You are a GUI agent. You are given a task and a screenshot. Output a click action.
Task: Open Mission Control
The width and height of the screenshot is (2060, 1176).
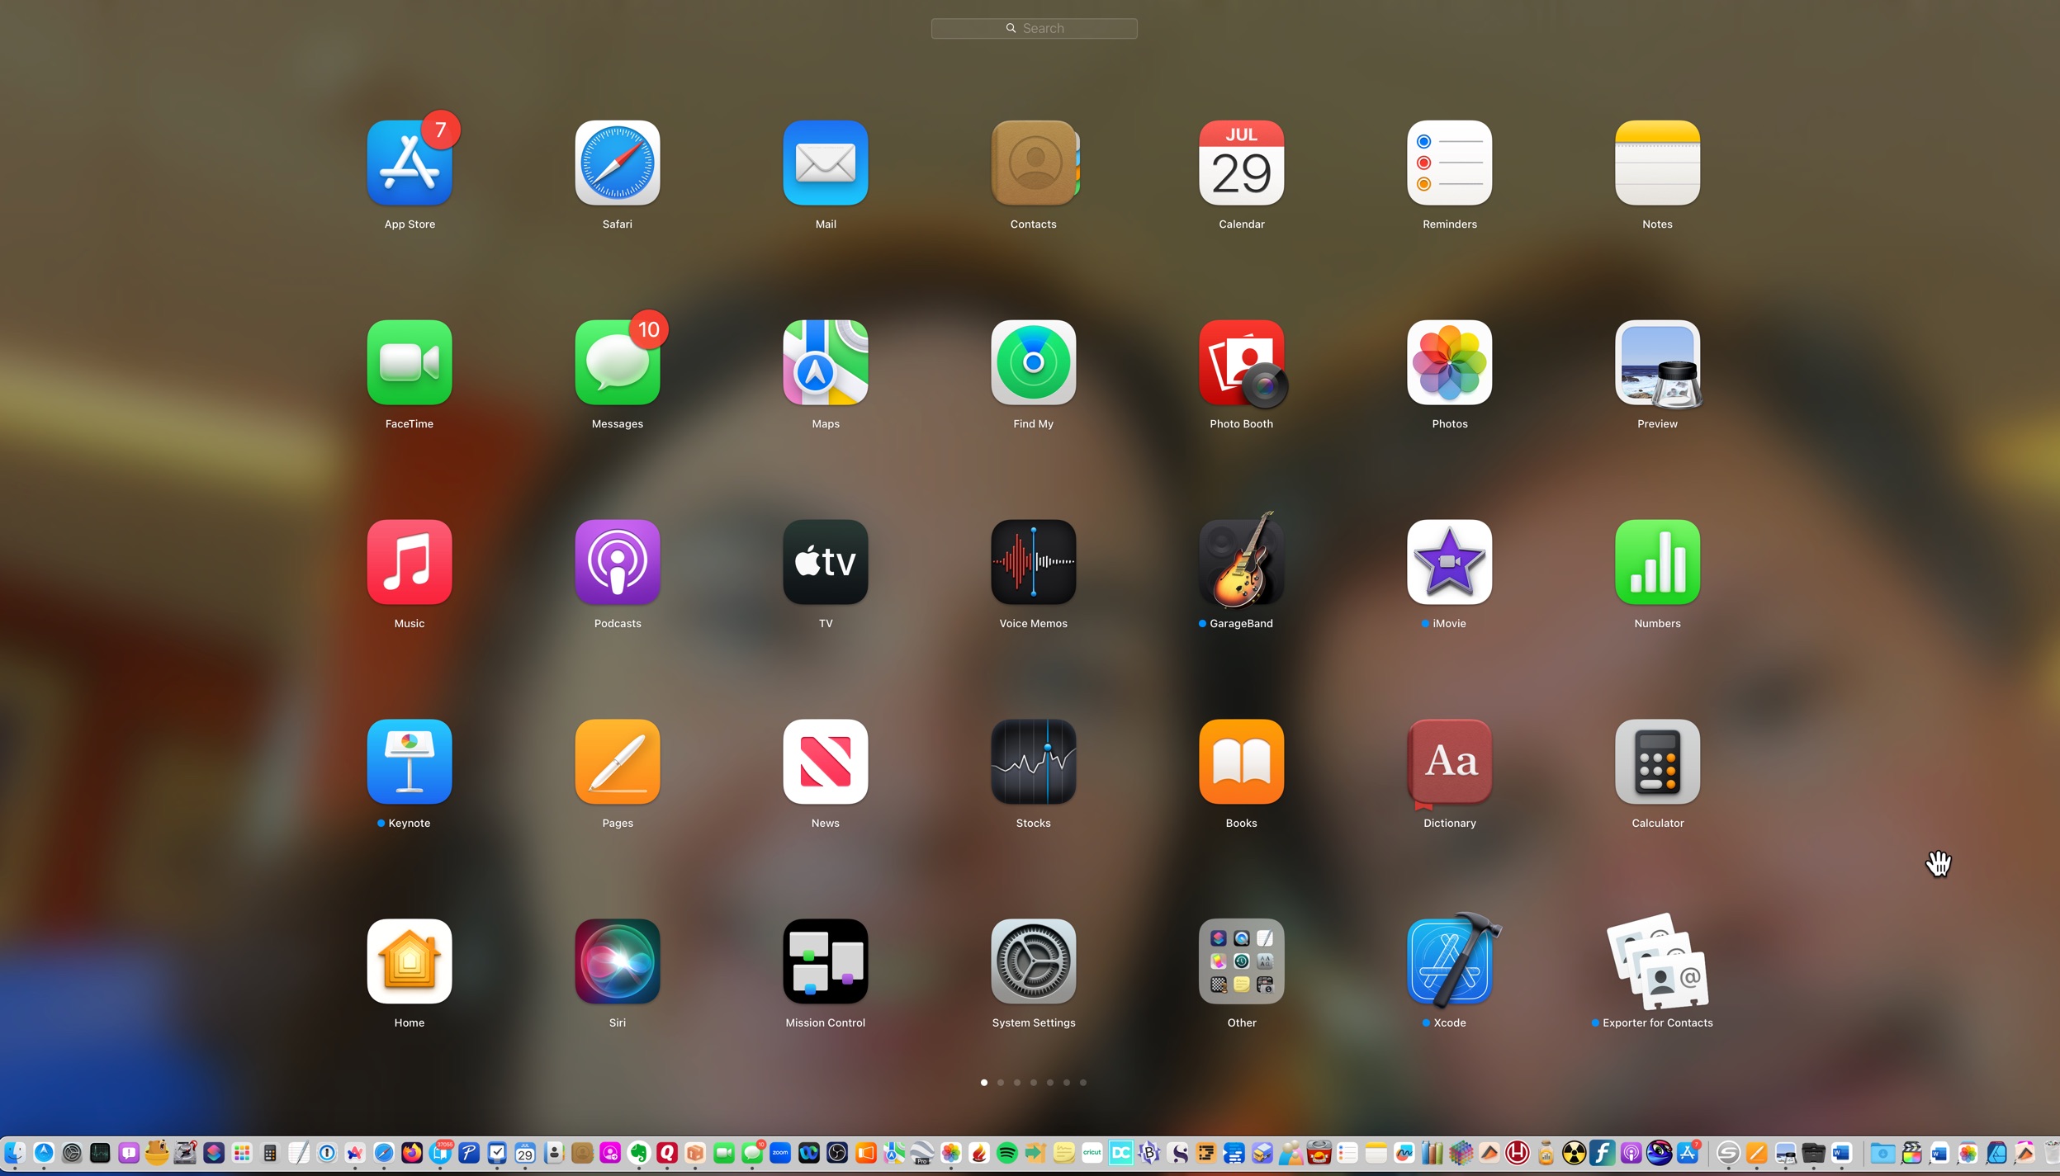pyautogui.click(x=825, y=961)
